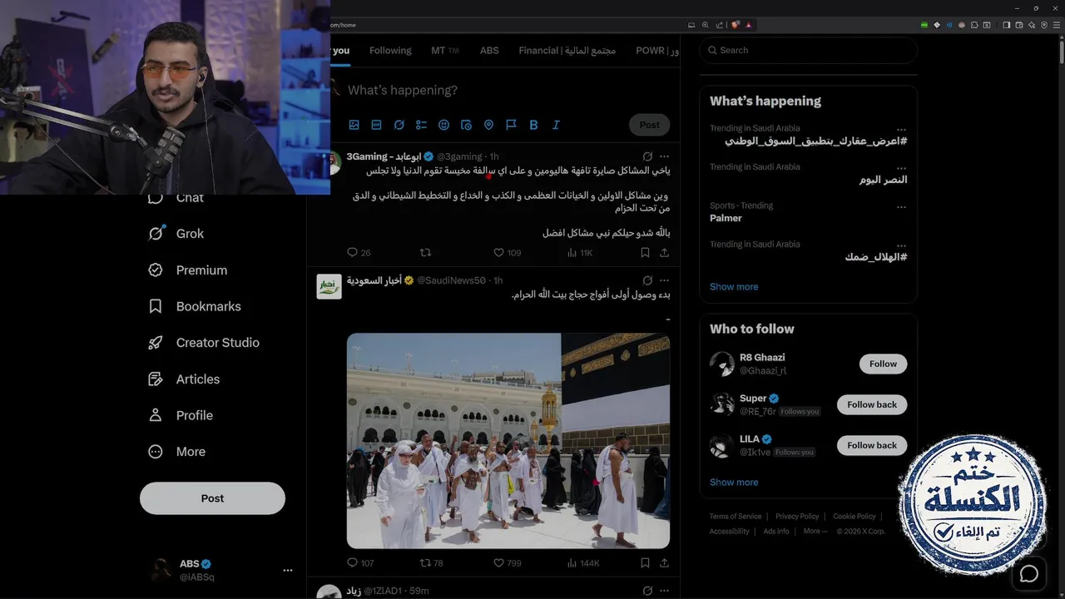Follow back Super
Image resolution: width=1065 pixels, height=599 pixels.
(872, 404)
